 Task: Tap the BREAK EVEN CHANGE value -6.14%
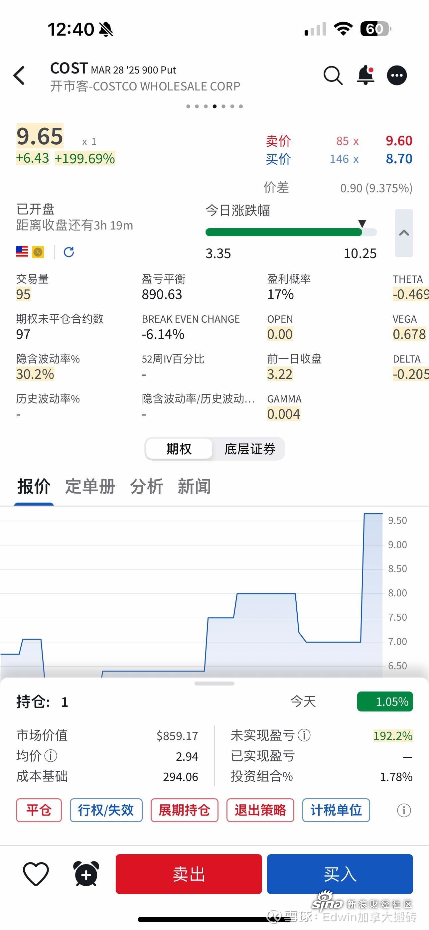[163, 334]
